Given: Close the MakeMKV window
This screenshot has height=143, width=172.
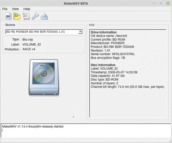Looking at the screenshot, I should point(168,3).
